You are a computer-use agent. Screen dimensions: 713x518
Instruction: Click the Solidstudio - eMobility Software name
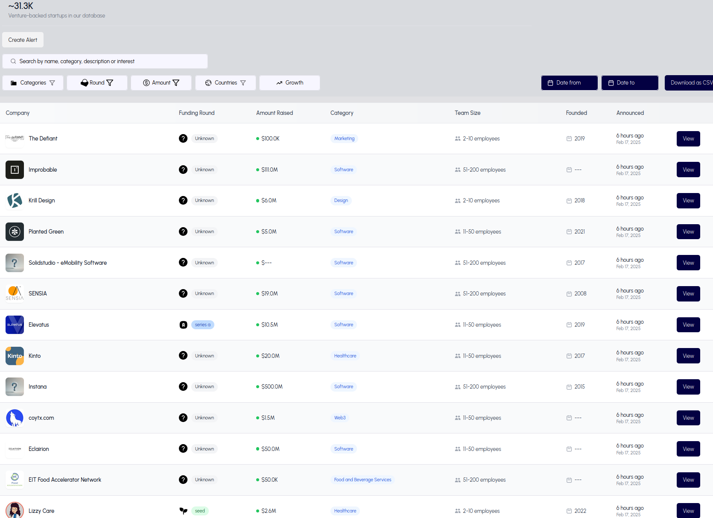pyautogui.click(x=67, y=263)
